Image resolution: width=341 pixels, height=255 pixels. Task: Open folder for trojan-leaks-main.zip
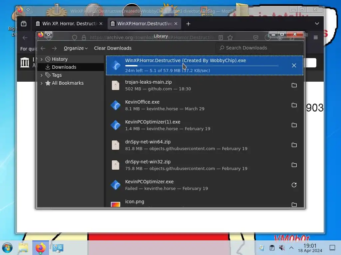[294, 85]
